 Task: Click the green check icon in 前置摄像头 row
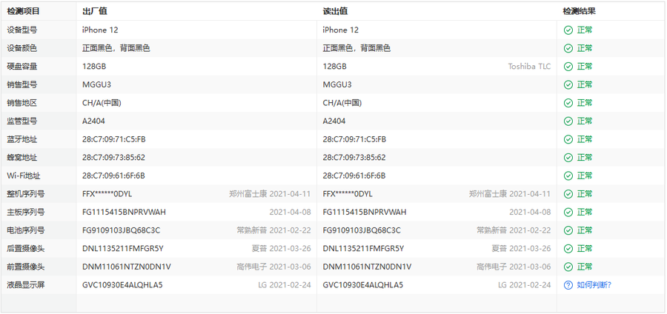click(x=568, y=267)
